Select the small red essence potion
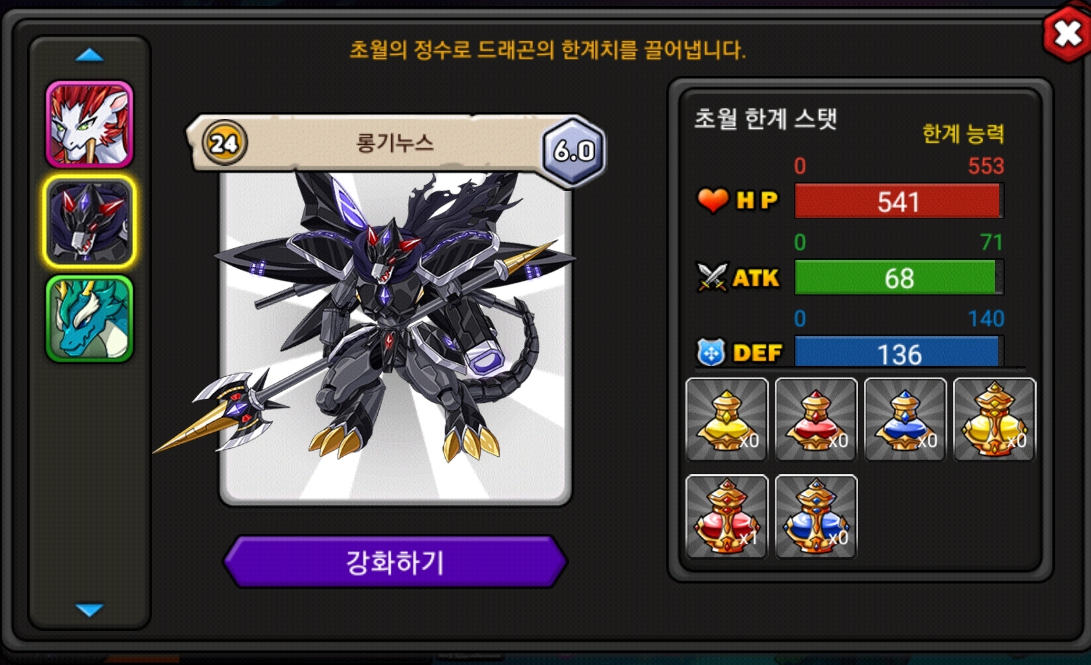The width and height of the screenshot is (1091, 665). [x=816, y=419]
